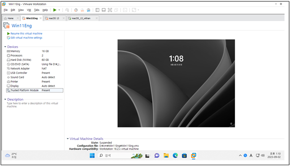Open the power options dropdown arrow

59,10
